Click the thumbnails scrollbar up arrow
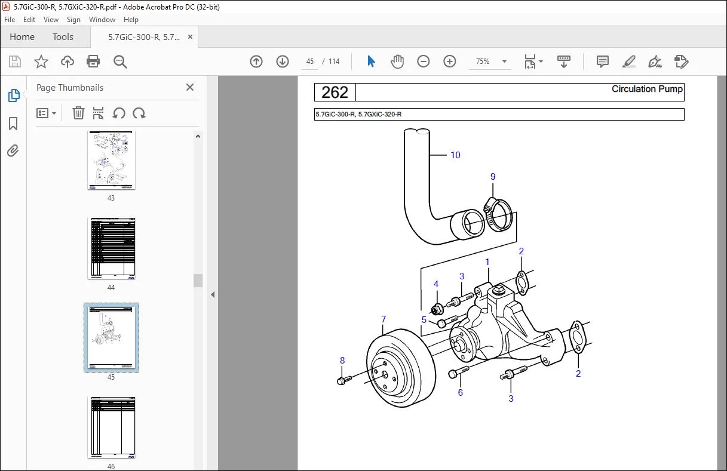727x471 pixels. coord(198,136)
